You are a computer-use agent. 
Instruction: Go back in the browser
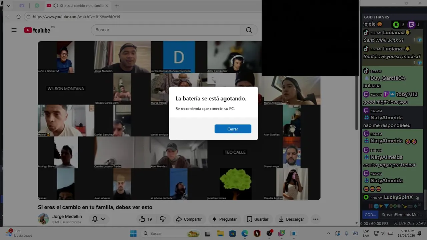pyautogui.click(x=8, y=17)
